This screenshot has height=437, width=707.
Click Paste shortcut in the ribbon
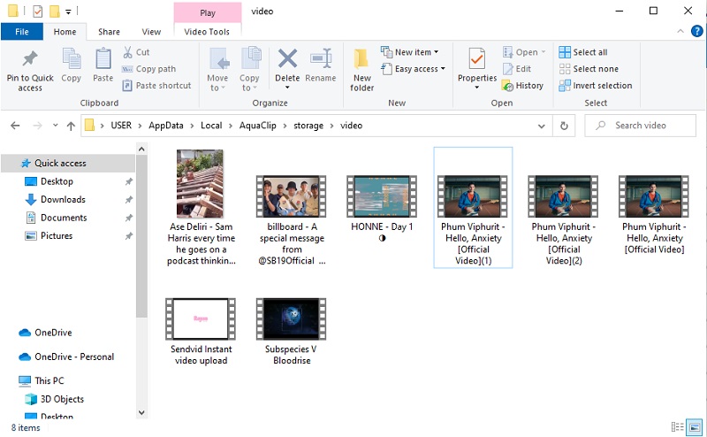coord(156,85)
